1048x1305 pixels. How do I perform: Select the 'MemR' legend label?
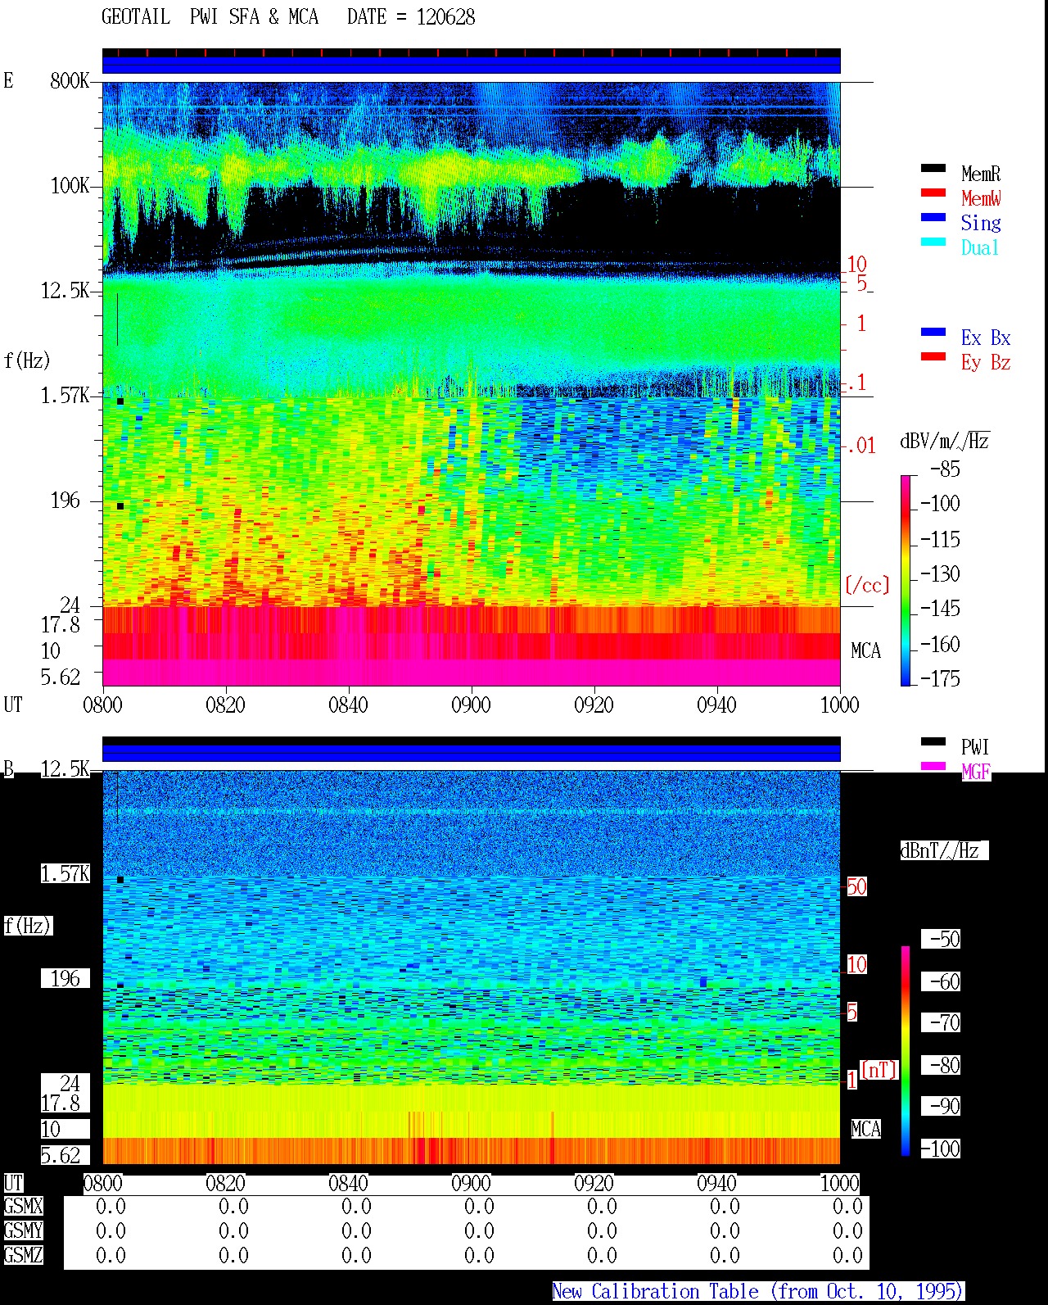click(981, 174)
